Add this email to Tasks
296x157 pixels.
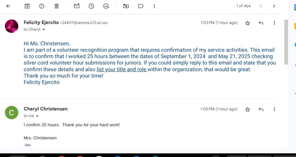point(106,6)
